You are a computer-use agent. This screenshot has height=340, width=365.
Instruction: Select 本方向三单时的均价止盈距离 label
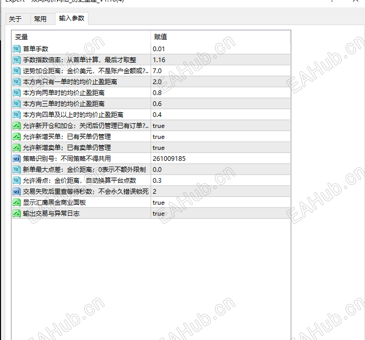click(x=64, y=104)
